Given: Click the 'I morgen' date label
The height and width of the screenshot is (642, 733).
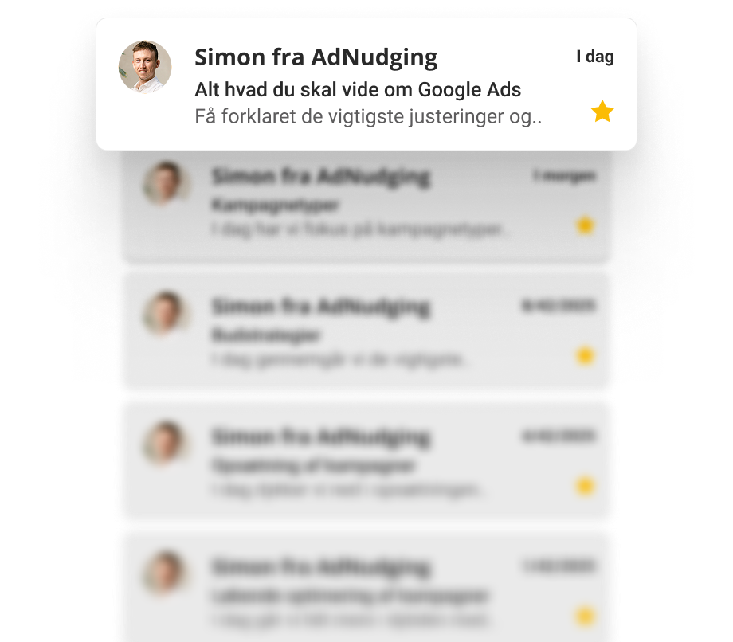Looking at the screenshot, I should 565,176.
